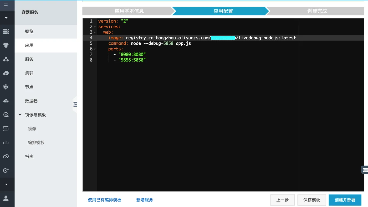The width and height of the screenshot is (368, 207).
Task: Open the feedback speech bubble on the right edge
Action: coord(365,169)
